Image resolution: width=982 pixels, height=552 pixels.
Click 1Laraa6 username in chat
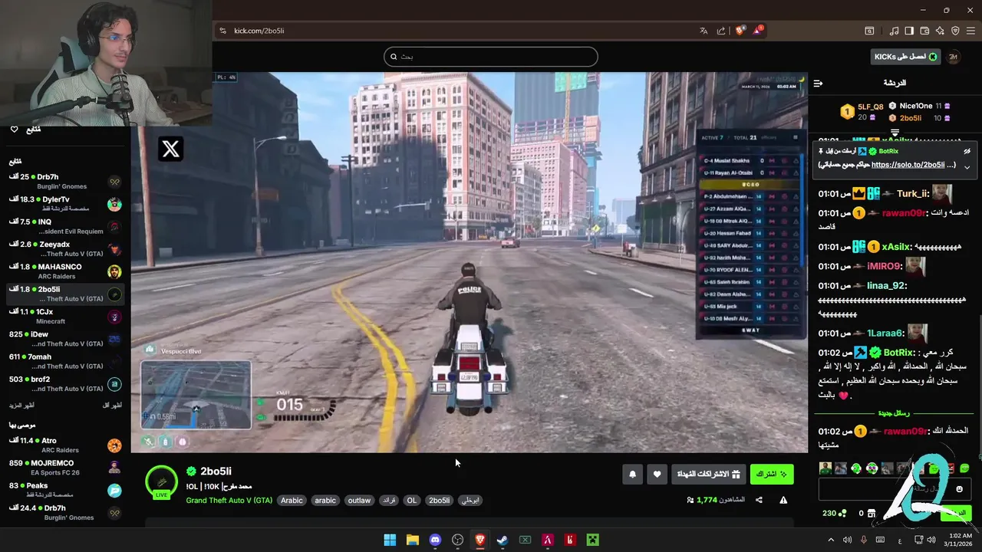click(x=885, y=333)
